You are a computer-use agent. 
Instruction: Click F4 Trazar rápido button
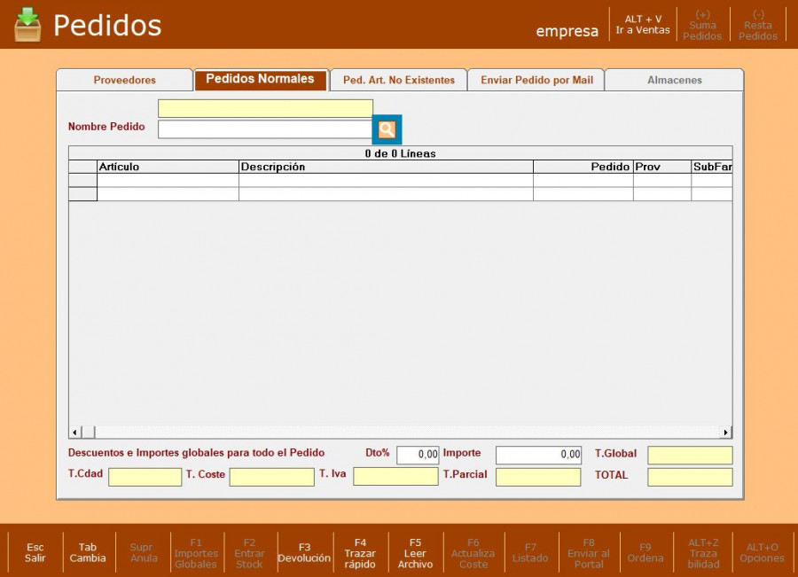360,552
